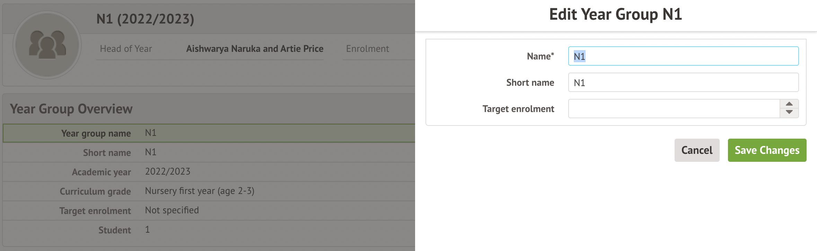817x251 pixels.
Task: Select the Curriculum grade row
Action: pyautogui.click(x=209, y=191)
